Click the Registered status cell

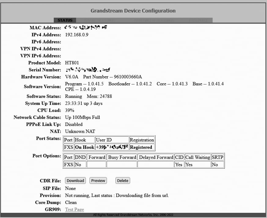pos(142,147)
